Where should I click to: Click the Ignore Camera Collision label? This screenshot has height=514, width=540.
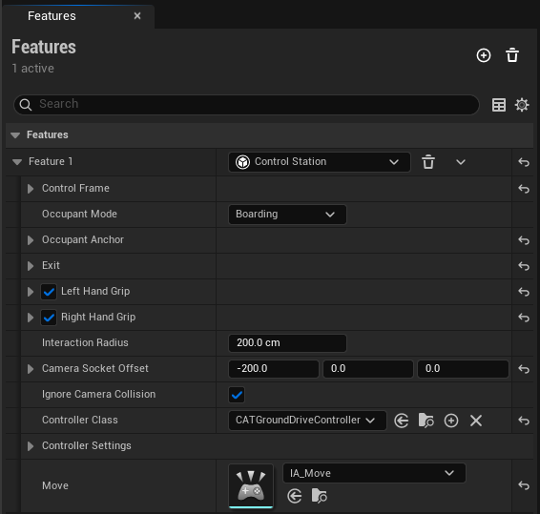[x=98, y=394]
